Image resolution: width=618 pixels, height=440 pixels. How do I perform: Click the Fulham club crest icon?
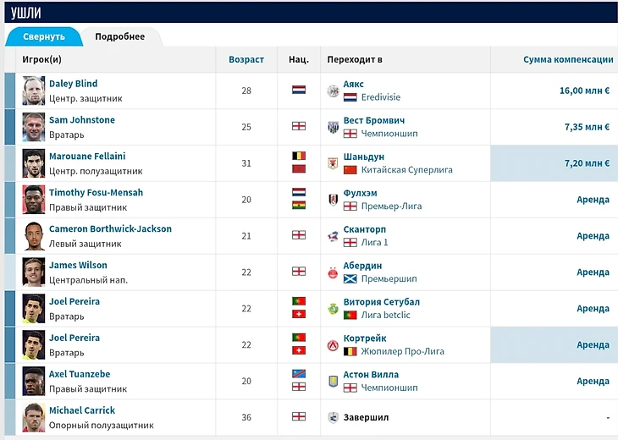tap(333, 200)
